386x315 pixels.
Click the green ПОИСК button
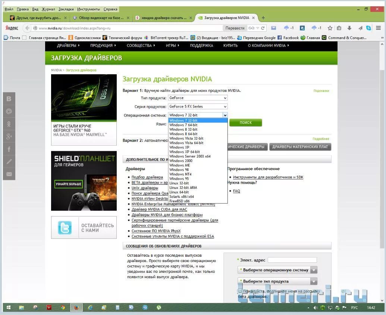click(x=246, y=122)
